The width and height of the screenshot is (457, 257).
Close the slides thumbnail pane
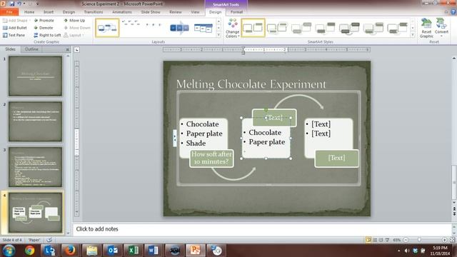[x=67, y=49]
